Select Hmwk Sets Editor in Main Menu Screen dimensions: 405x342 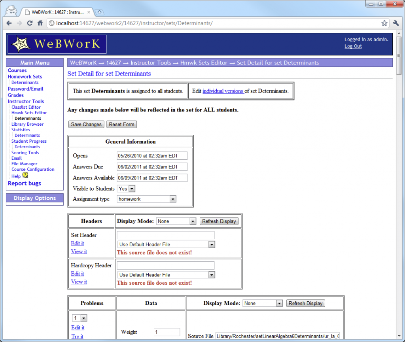click(29, 113)
